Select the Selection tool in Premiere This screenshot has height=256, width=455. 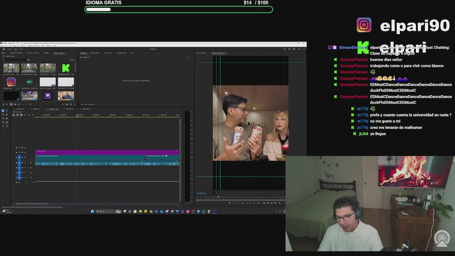pyautogui.click(x=3, y=111)
